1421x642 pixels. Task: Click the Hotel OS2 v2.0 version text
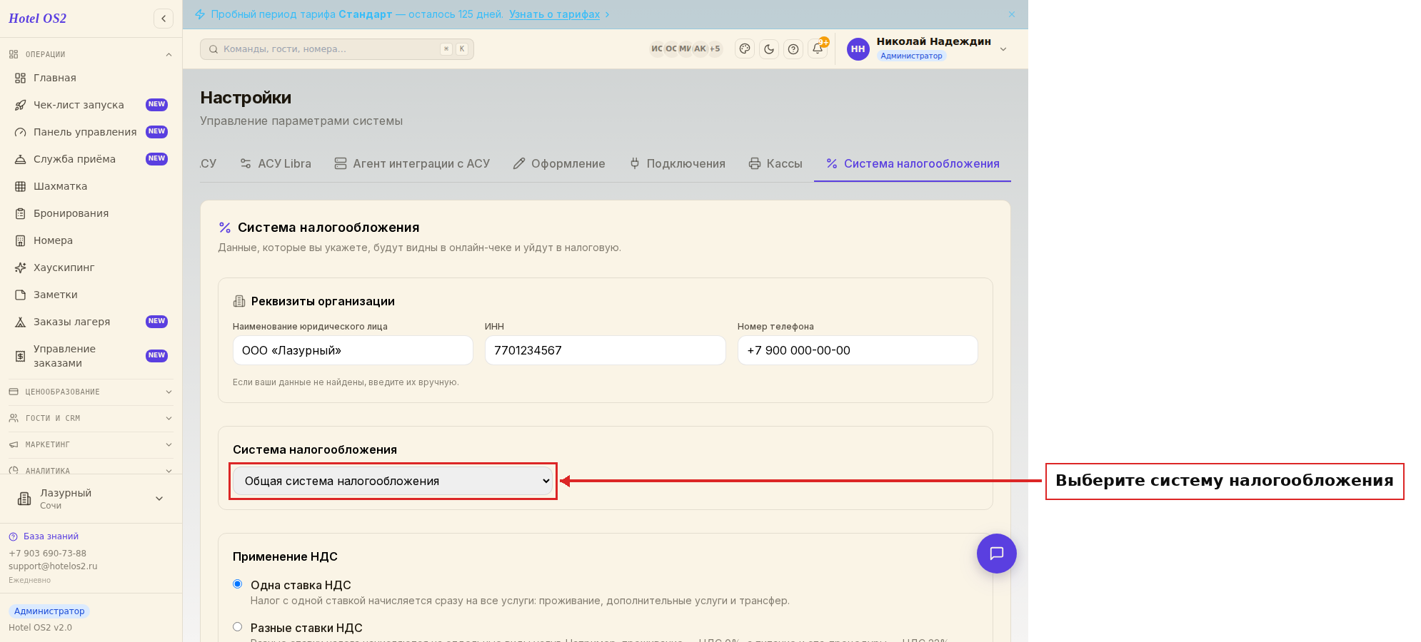point(40,628)
